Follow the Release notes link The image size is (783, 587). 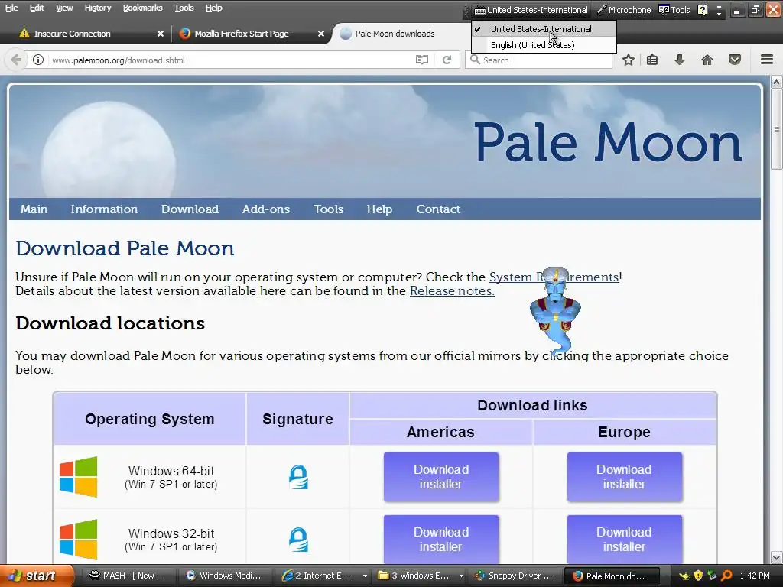pos(452,291)
